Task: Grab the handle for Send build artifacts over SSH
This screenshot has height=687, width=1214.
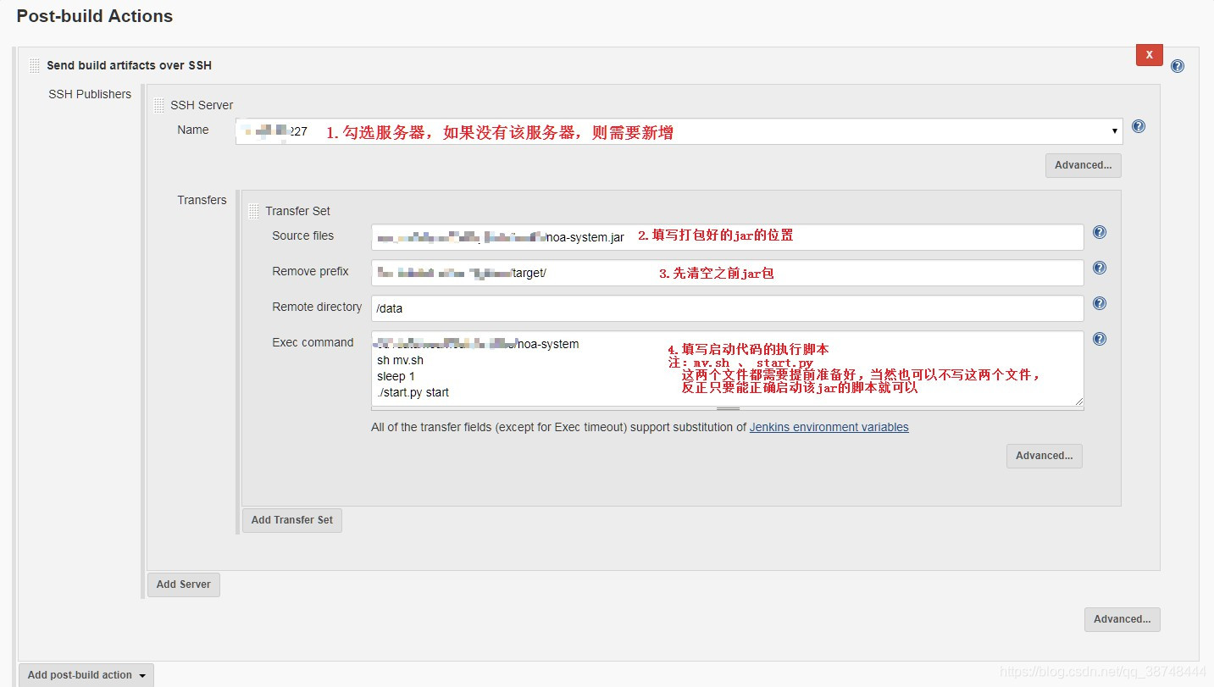Action: point(35,65)
